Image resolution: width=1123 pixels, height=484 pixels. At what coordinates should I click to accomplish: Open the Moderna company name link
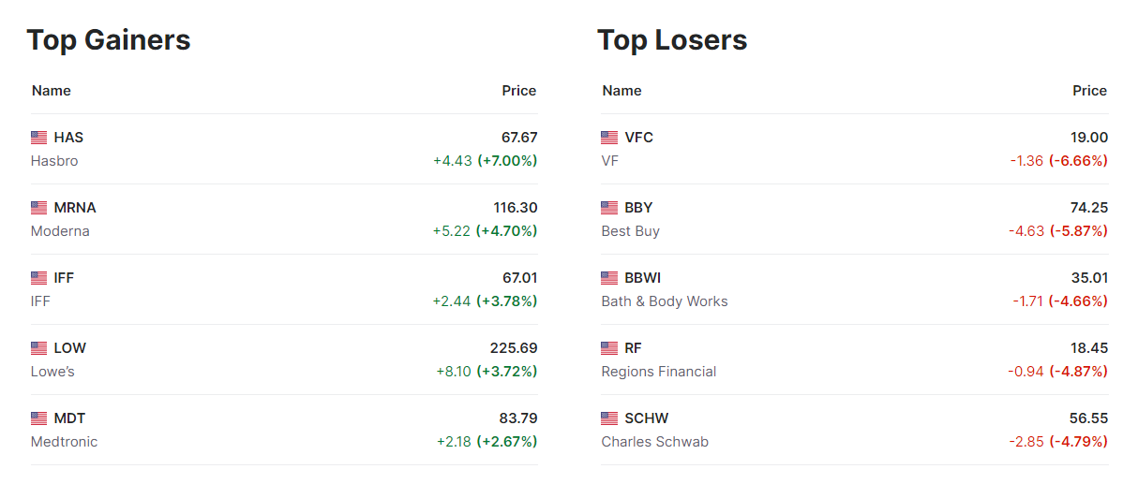coord(60,231)
